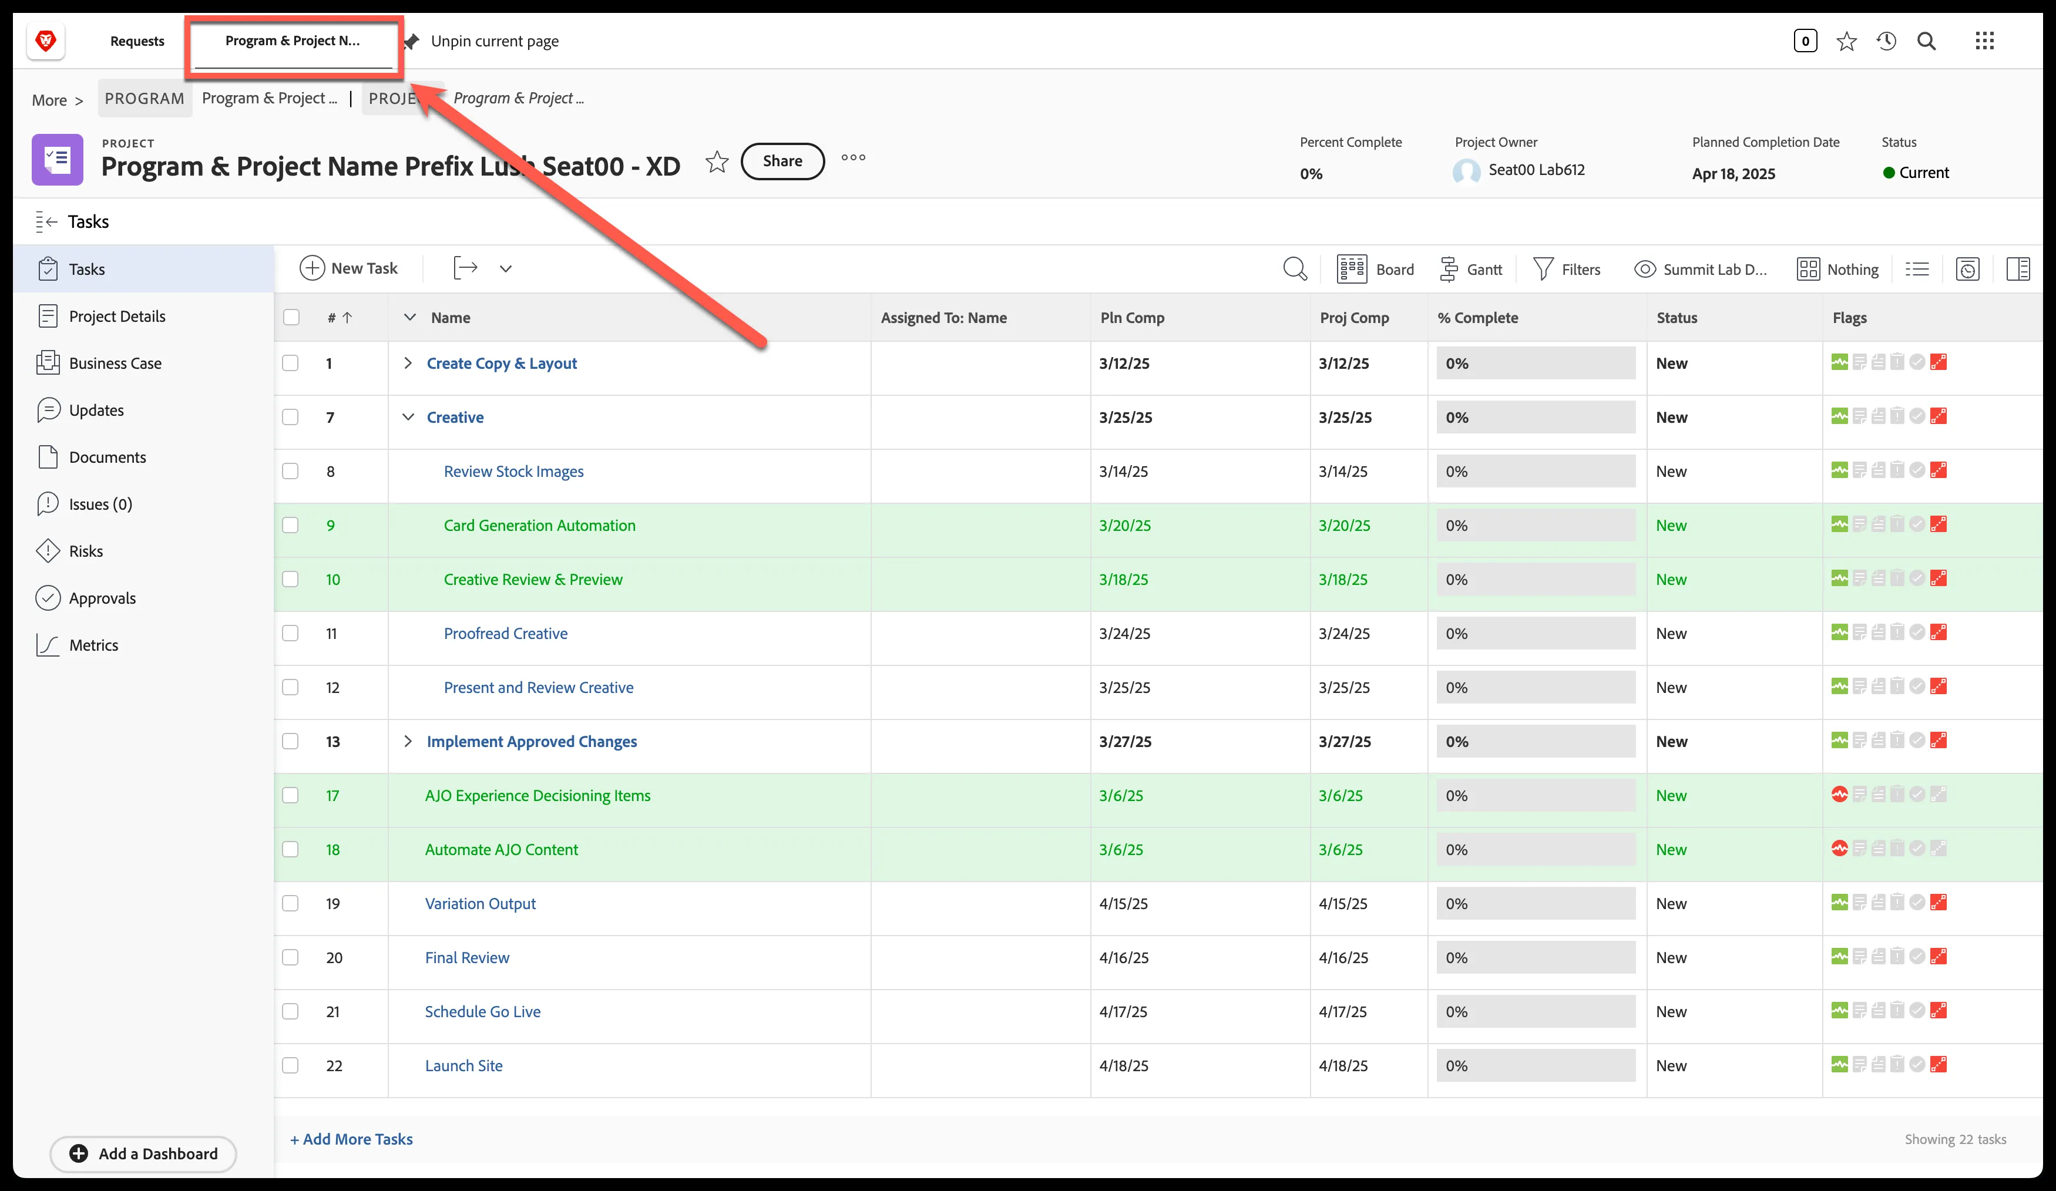Click the Add More Tasks link
The width and height of the screenshot is (2056, 1191).
pos(352,1139)
